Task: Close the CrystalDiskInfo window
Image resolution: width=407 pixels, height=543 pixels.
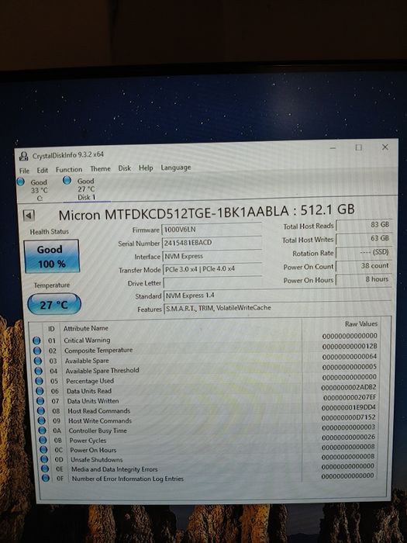Action: 385,147
